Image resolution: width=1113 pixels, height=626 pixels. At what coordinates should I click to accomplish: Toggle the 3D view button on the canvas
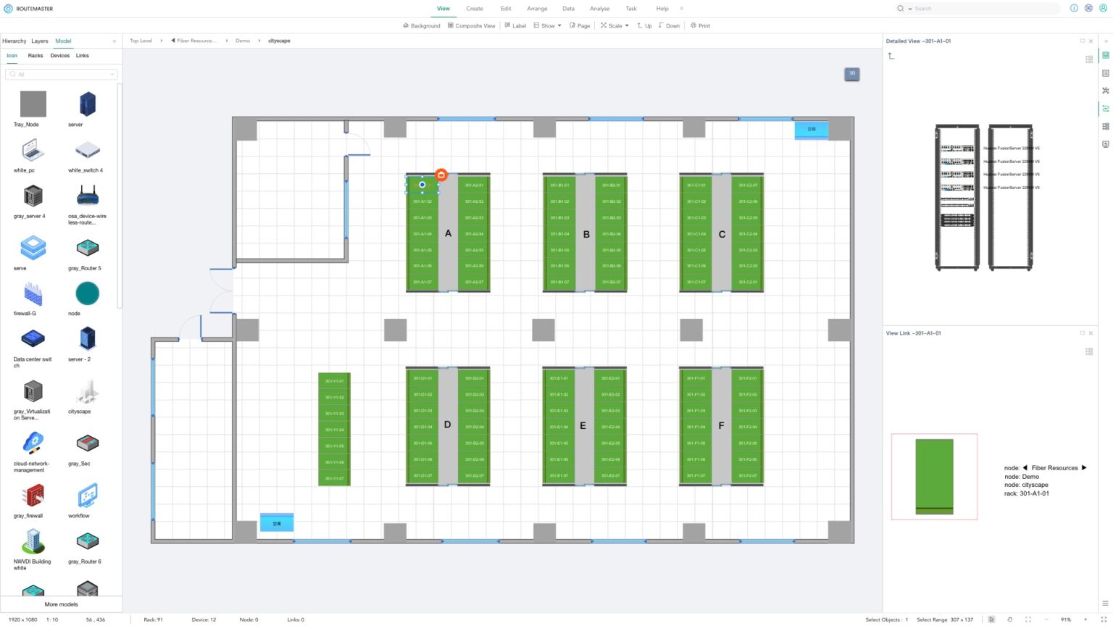click(x=851, y=73)
